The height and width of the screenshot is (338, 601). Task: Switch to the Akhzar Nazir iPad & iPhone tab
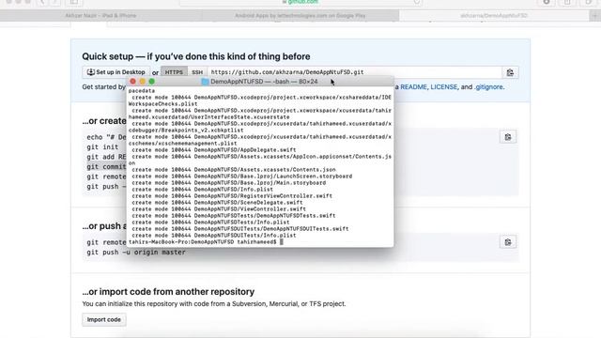coord(100,16)
